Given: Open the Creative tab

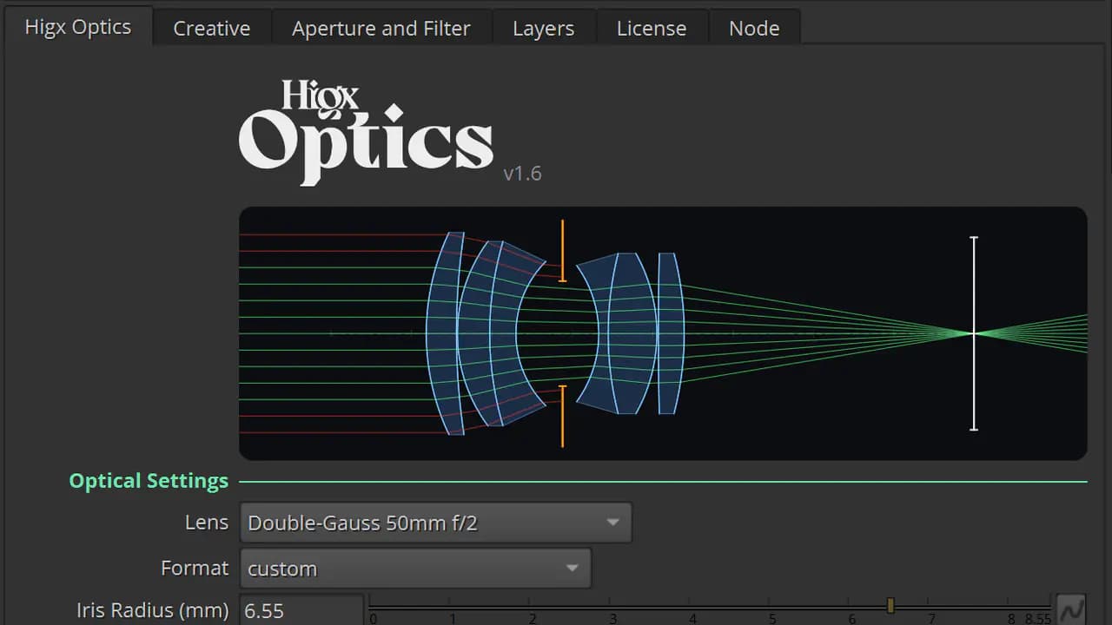Looking at the screenshot, I should [212, 29].
